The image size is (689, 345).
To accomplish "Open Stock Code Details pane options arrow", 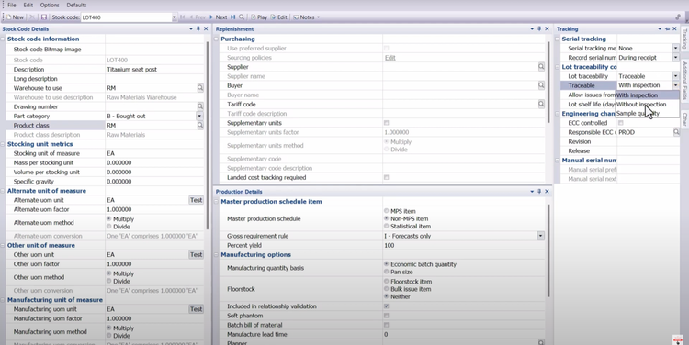I will [x=191, y=29].
